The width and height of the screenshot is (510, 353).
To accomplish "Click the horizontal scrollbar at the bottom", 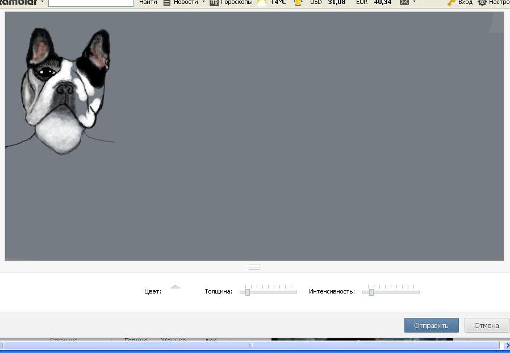I will 250,345.
